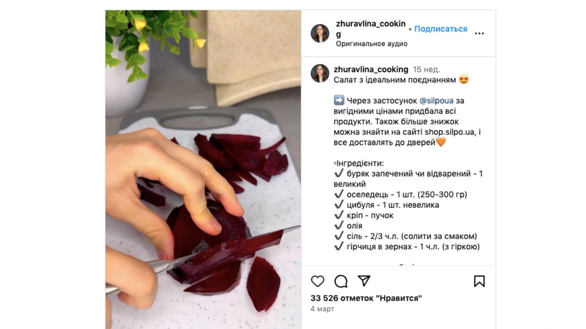Pause the beetroot slicing video
This screenshot has width=586, height=329.
[x=203, y=169]
